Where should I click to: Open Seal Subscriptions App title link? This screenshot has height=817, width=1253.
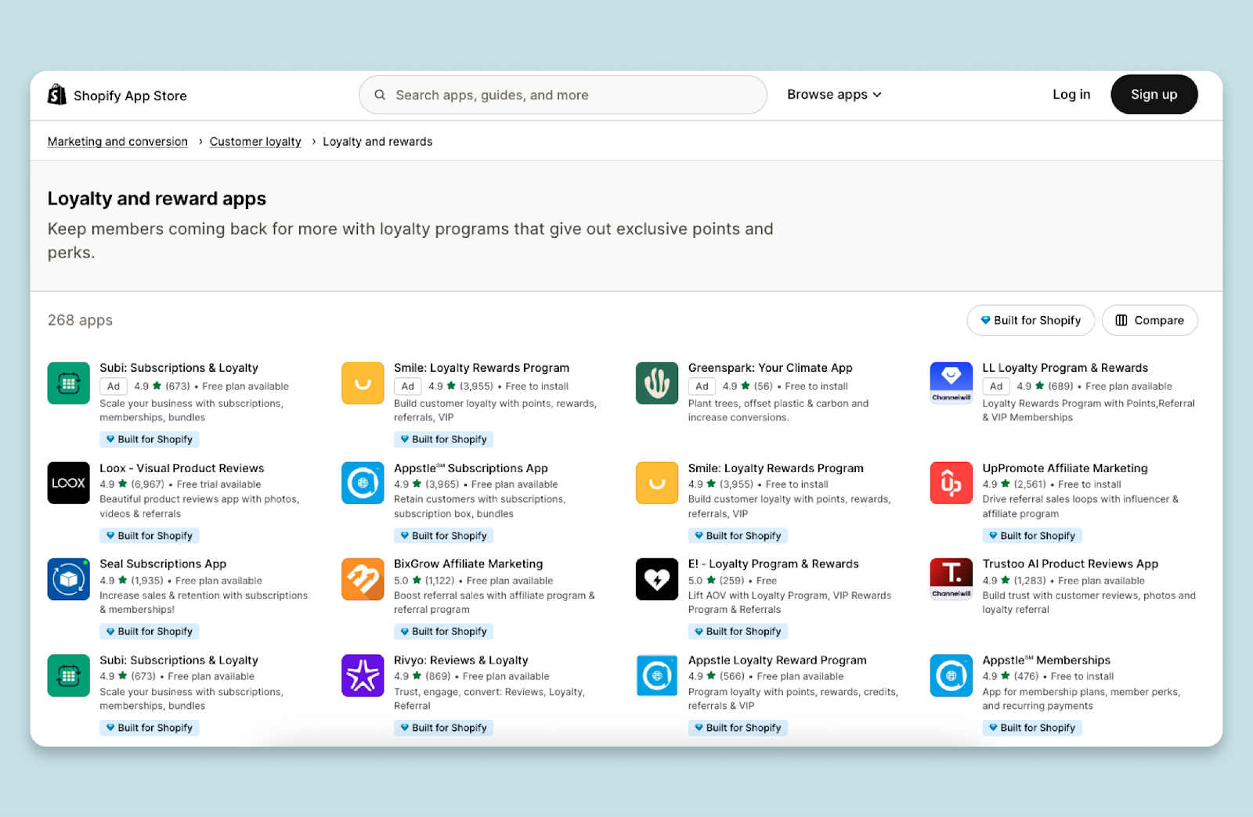tap(163, 563)
